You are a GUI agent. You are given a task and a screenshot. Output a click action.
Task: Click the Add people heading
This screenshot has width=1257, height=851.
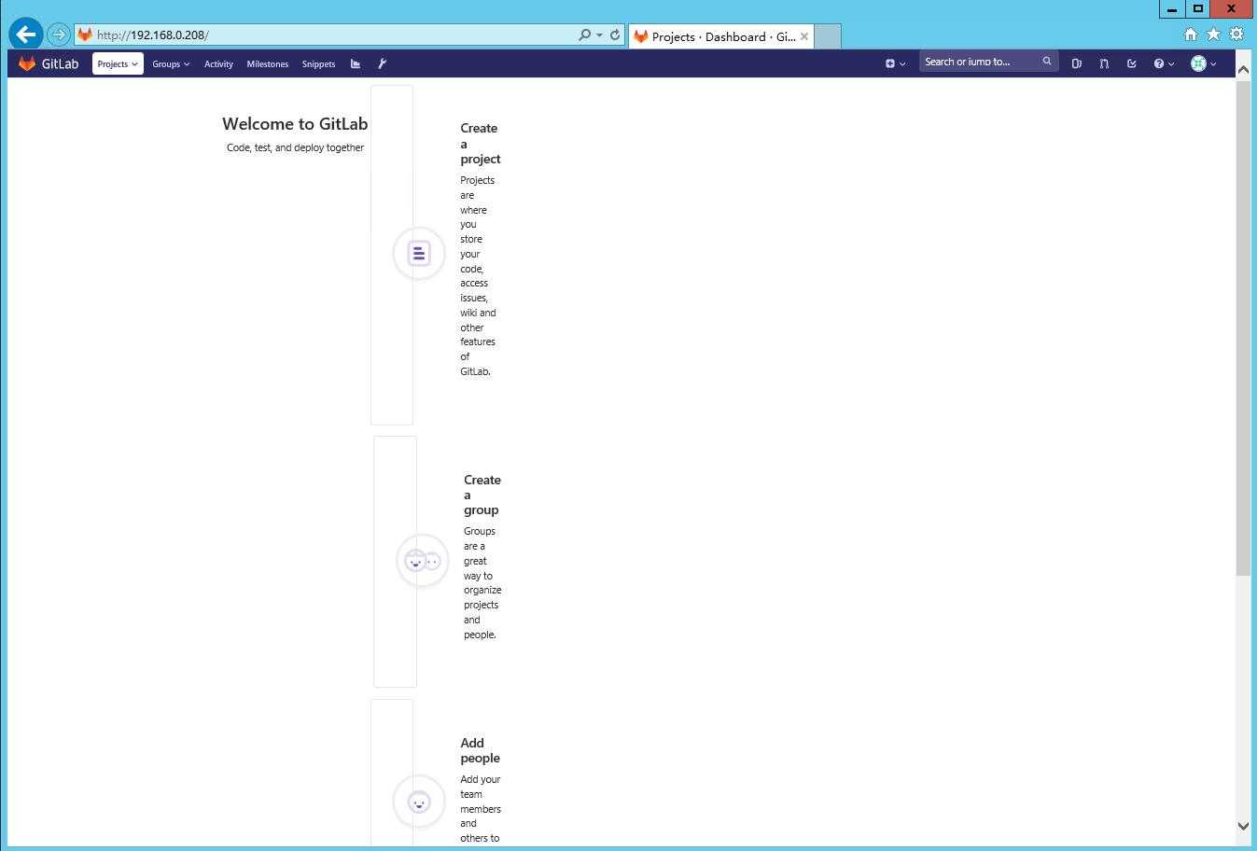click(480, 750)
